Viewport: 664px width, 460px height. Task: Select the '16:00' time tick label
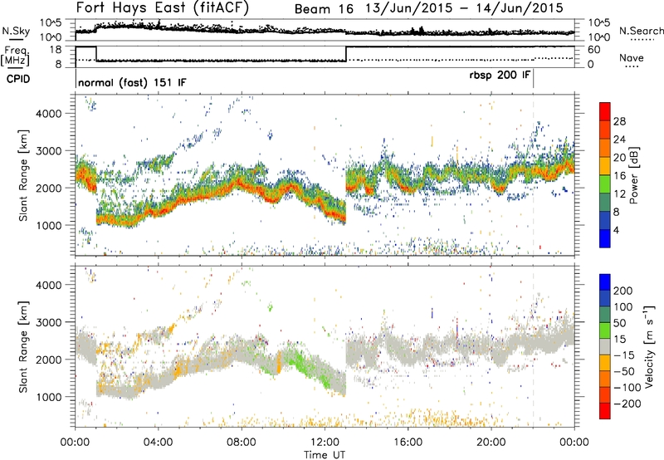pyautogui.click(x=408, y=443)
